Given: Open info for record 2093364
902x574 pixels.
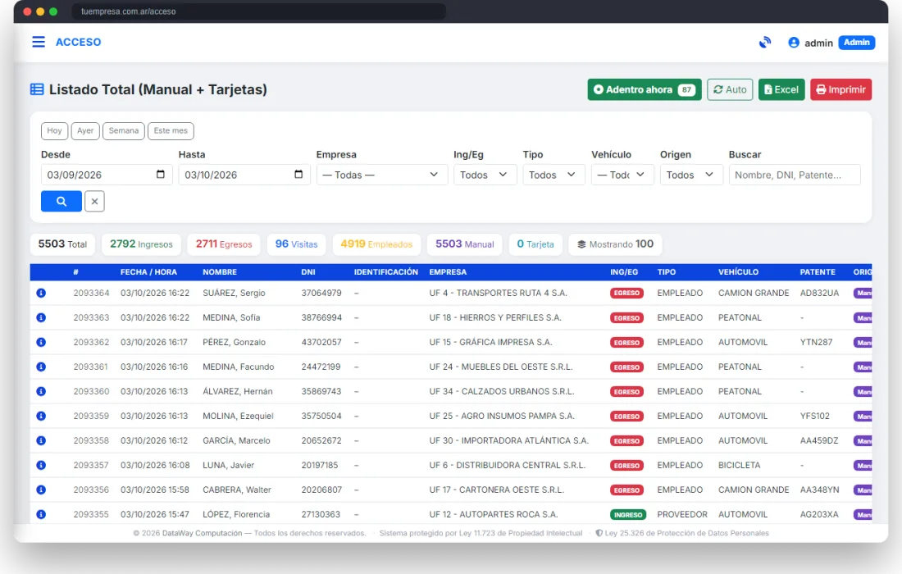Looking at the screenshot, I should [41, 293].
